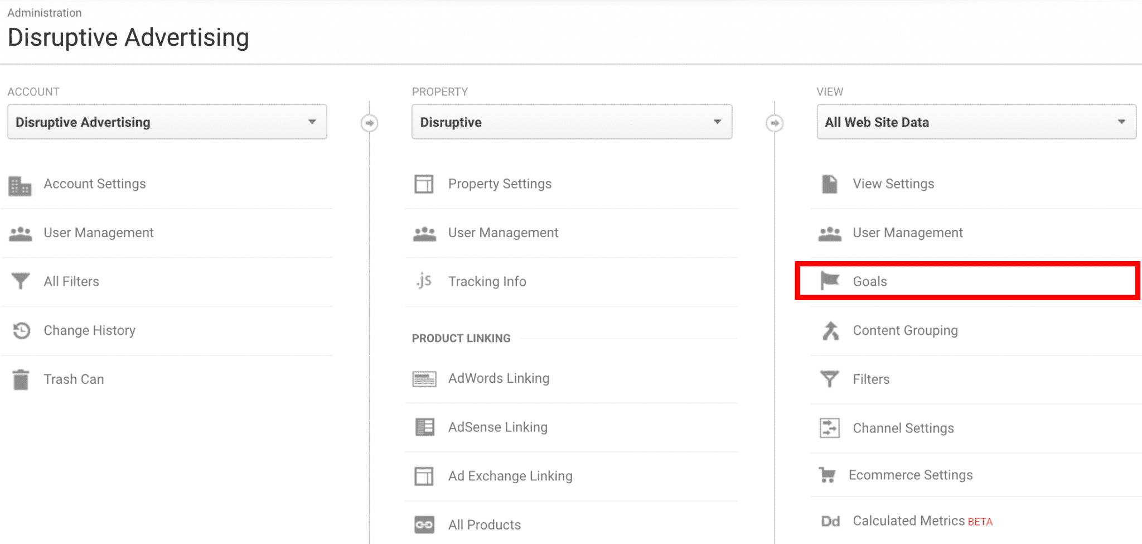Open the Disruptive property dropdown
The height and width of the screenshot is (544, 1142).
[572, 122]
